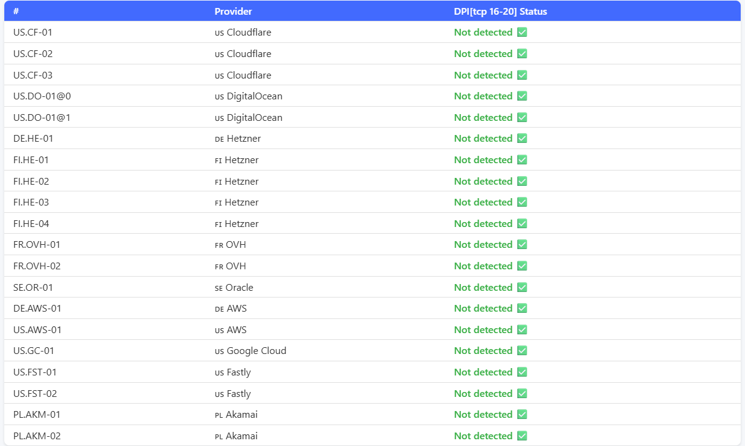Viewport: 745px width, 446px height.
Task: Click the green checkmark in FI.HE-01 row
Action: (x=522, y=160)
